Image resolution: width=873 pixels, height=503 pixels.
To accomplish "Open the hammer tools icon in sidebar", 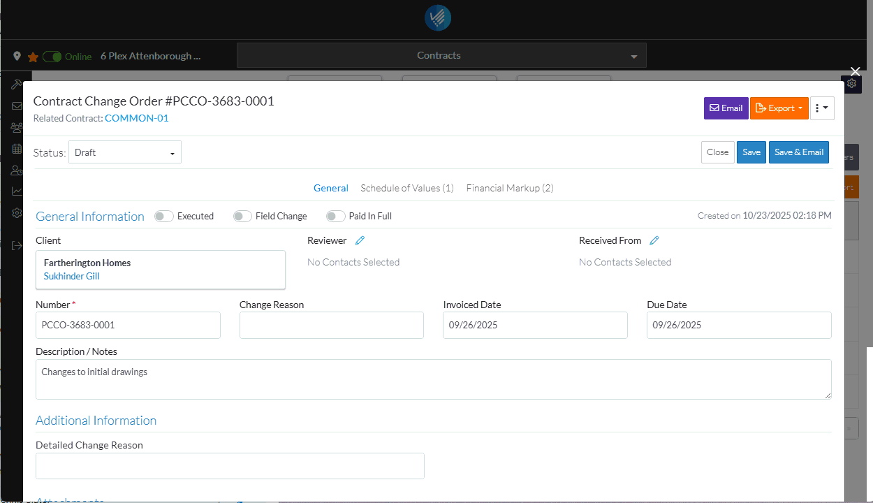I will pos(17,84).
